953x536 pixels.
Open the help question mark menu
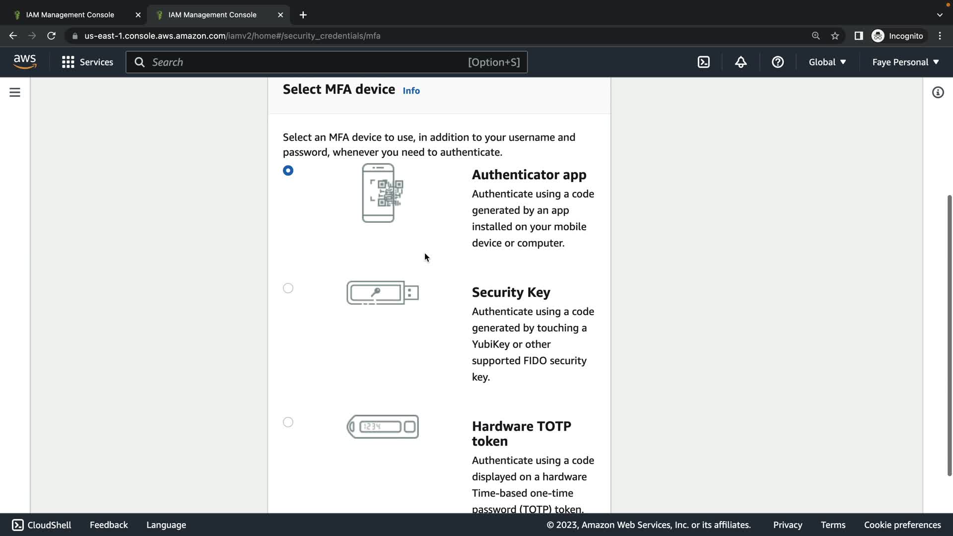777,62
